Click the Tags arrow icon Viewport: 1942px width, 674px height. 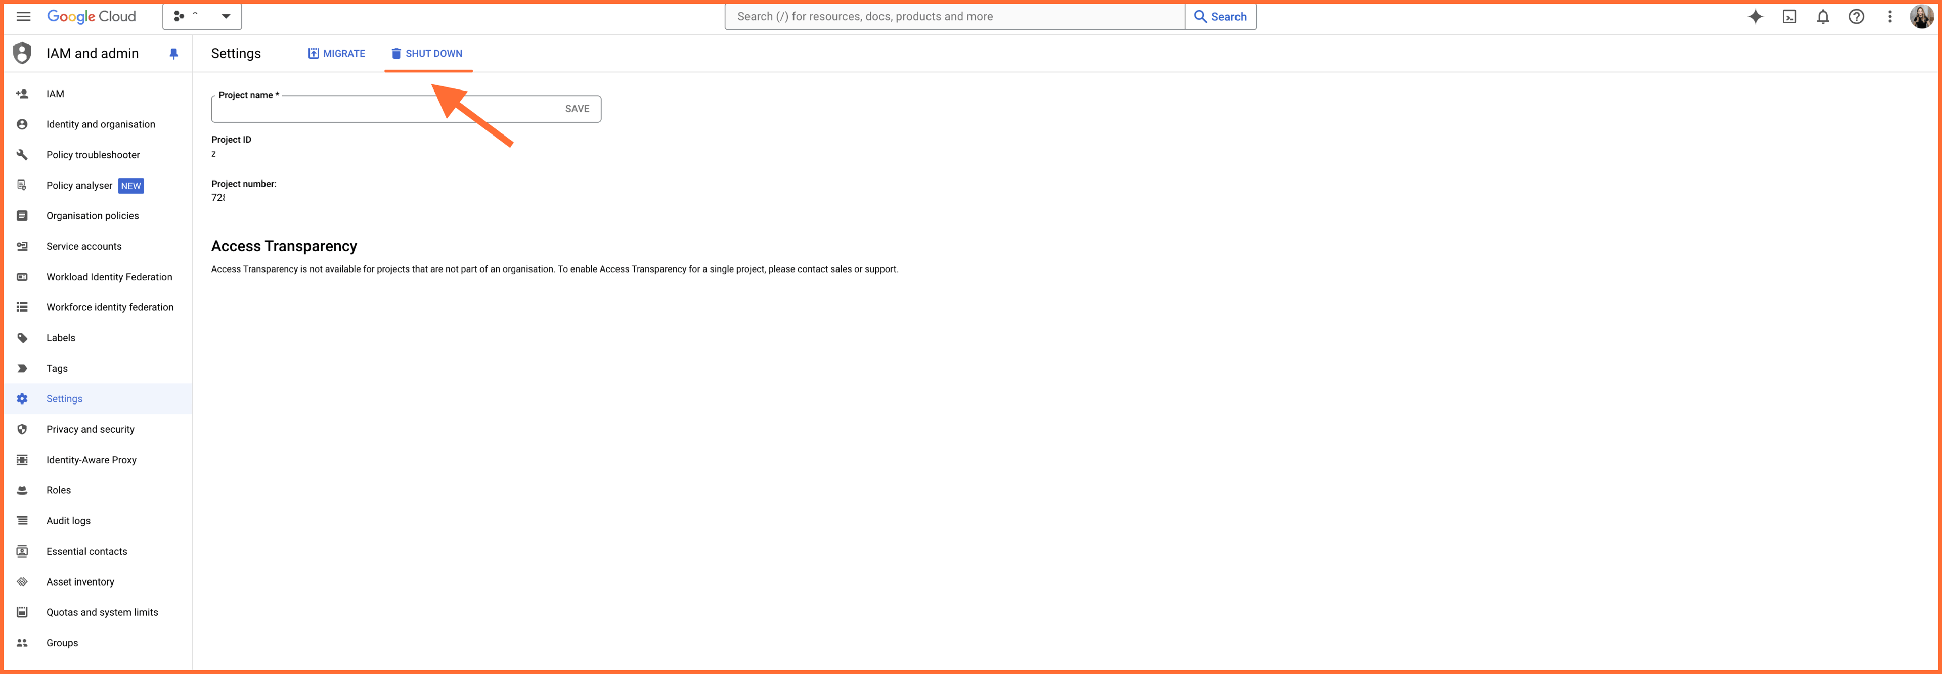23,369
